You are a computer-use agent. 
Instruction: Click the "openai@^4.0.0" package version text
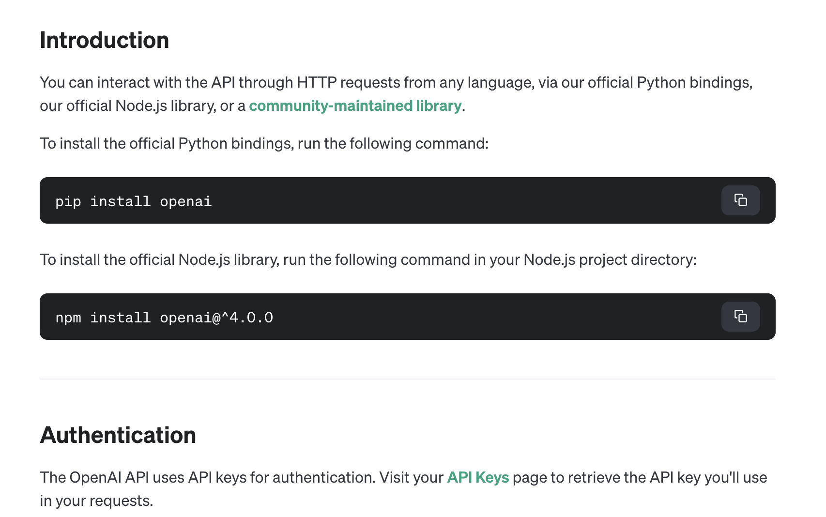pyautogui.click(x=216, y=318)
